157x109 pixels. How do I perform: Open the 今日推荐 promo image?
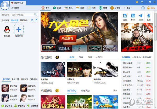[x=137, y=37]
